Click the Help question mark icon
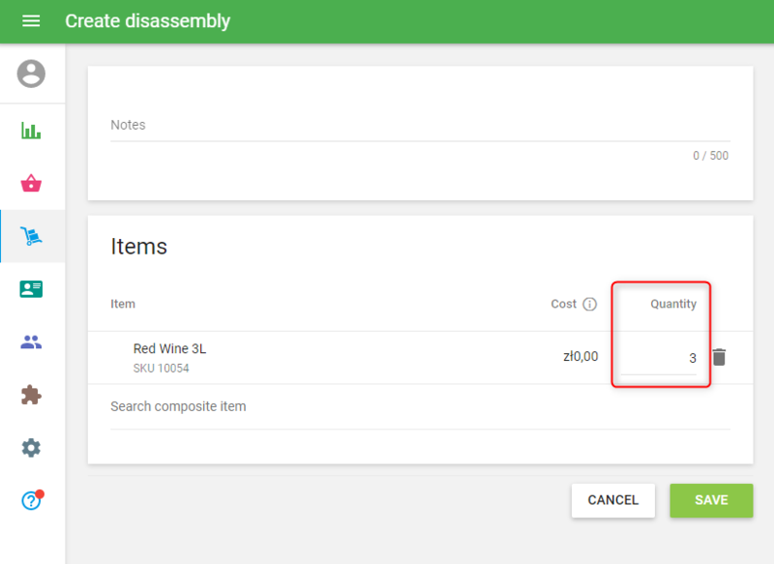This screenshot has width=774, height=564. tap(31, 500)
